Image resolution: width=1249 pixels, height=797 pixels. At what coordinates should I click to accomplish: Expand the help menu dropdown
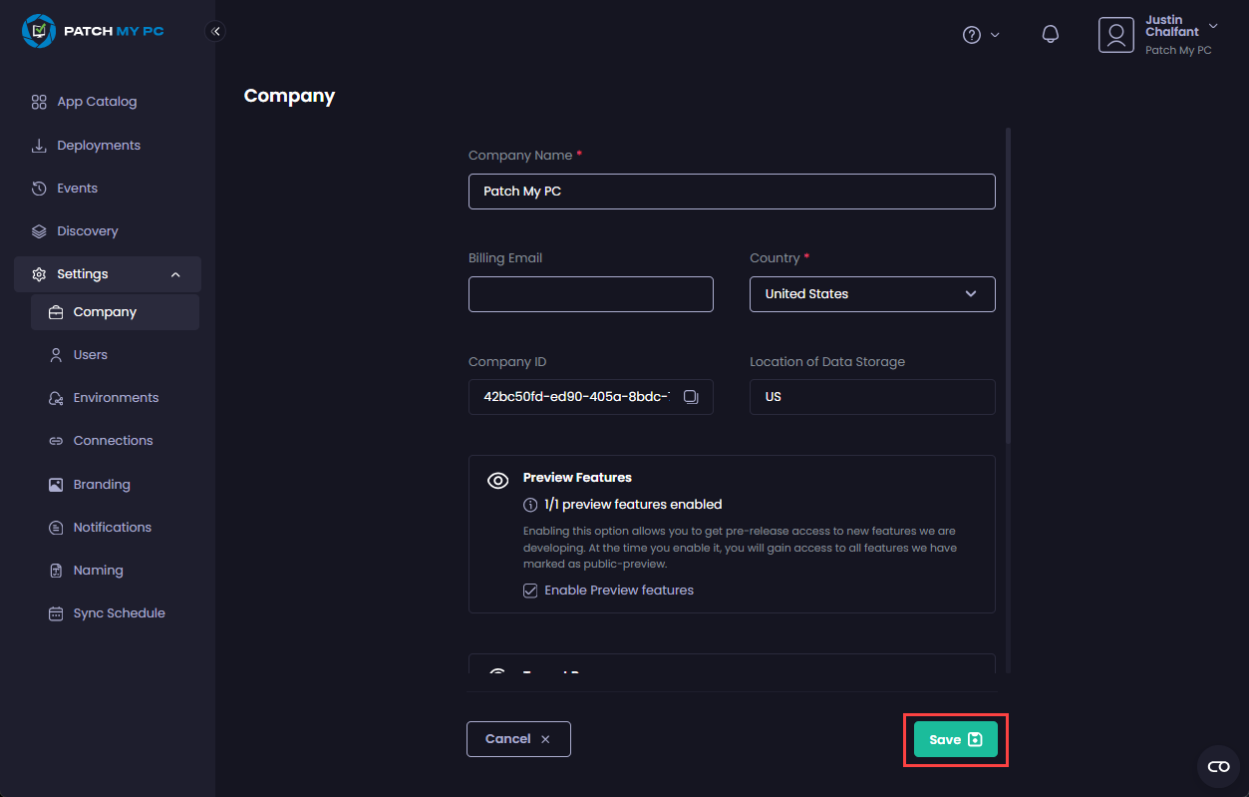tap(981, 35)
